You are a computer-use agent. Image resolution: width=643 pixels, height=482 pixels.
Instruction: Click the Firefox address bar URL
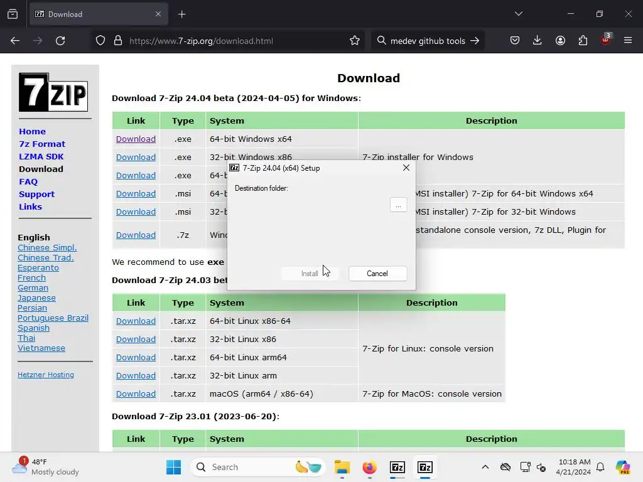201,41
